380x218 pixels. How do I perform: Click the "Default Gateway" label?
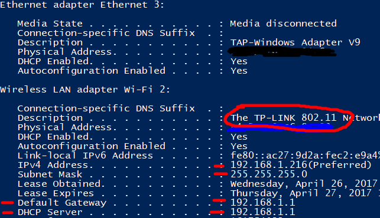62,203
